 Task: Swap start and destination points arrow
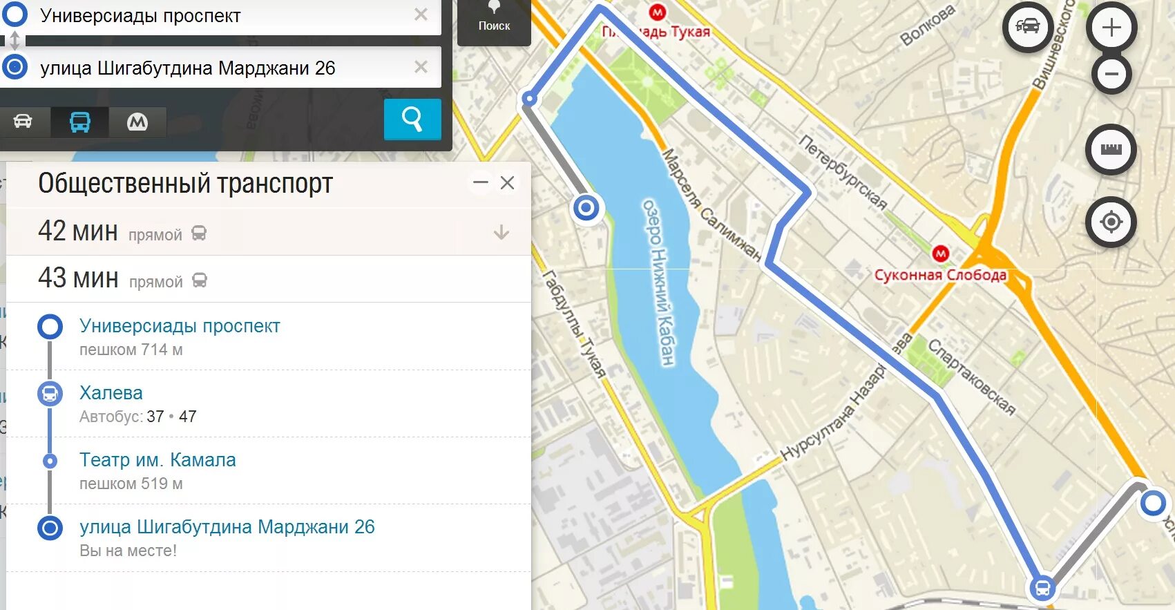point(15,41)
